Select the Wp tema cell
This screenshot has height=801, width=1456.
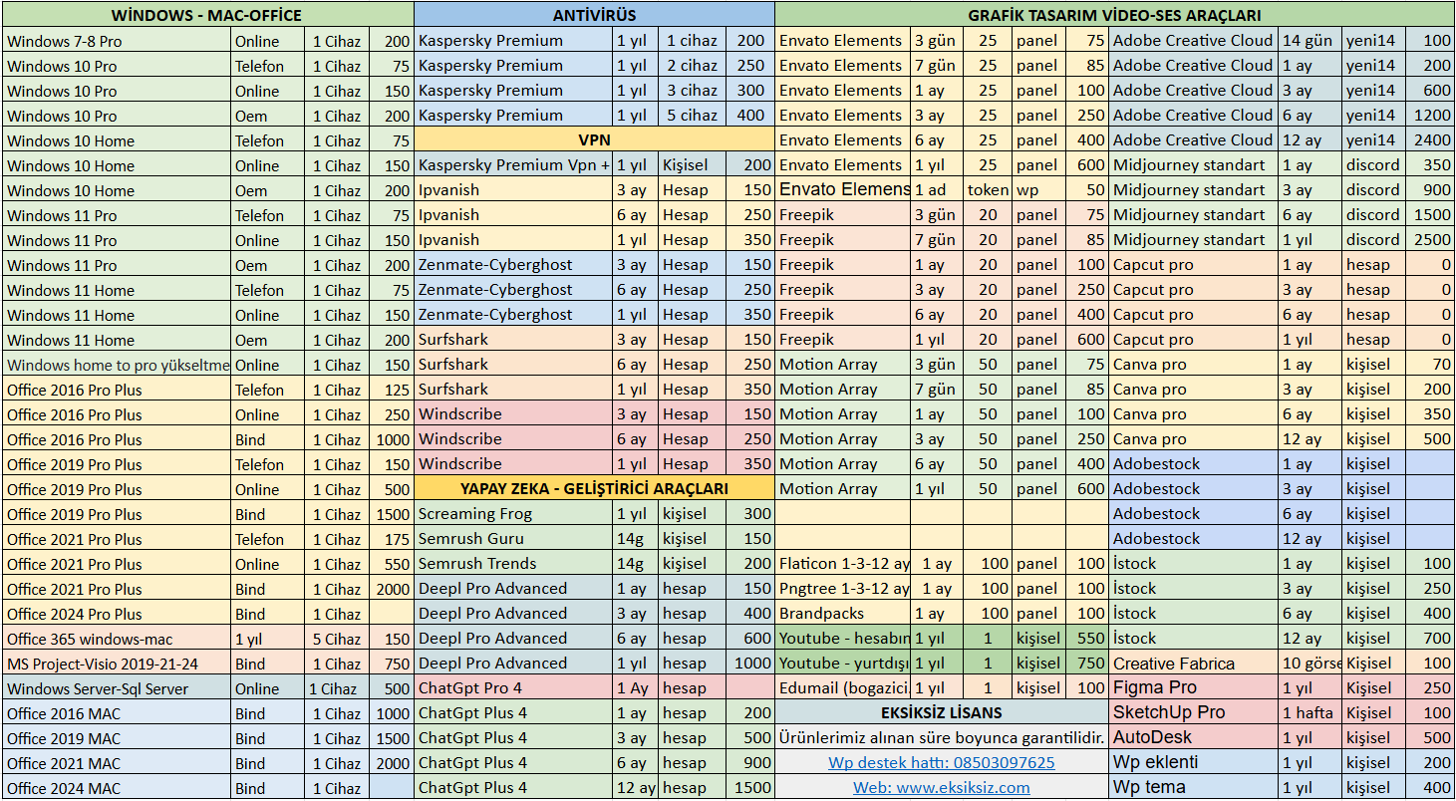1194,788
